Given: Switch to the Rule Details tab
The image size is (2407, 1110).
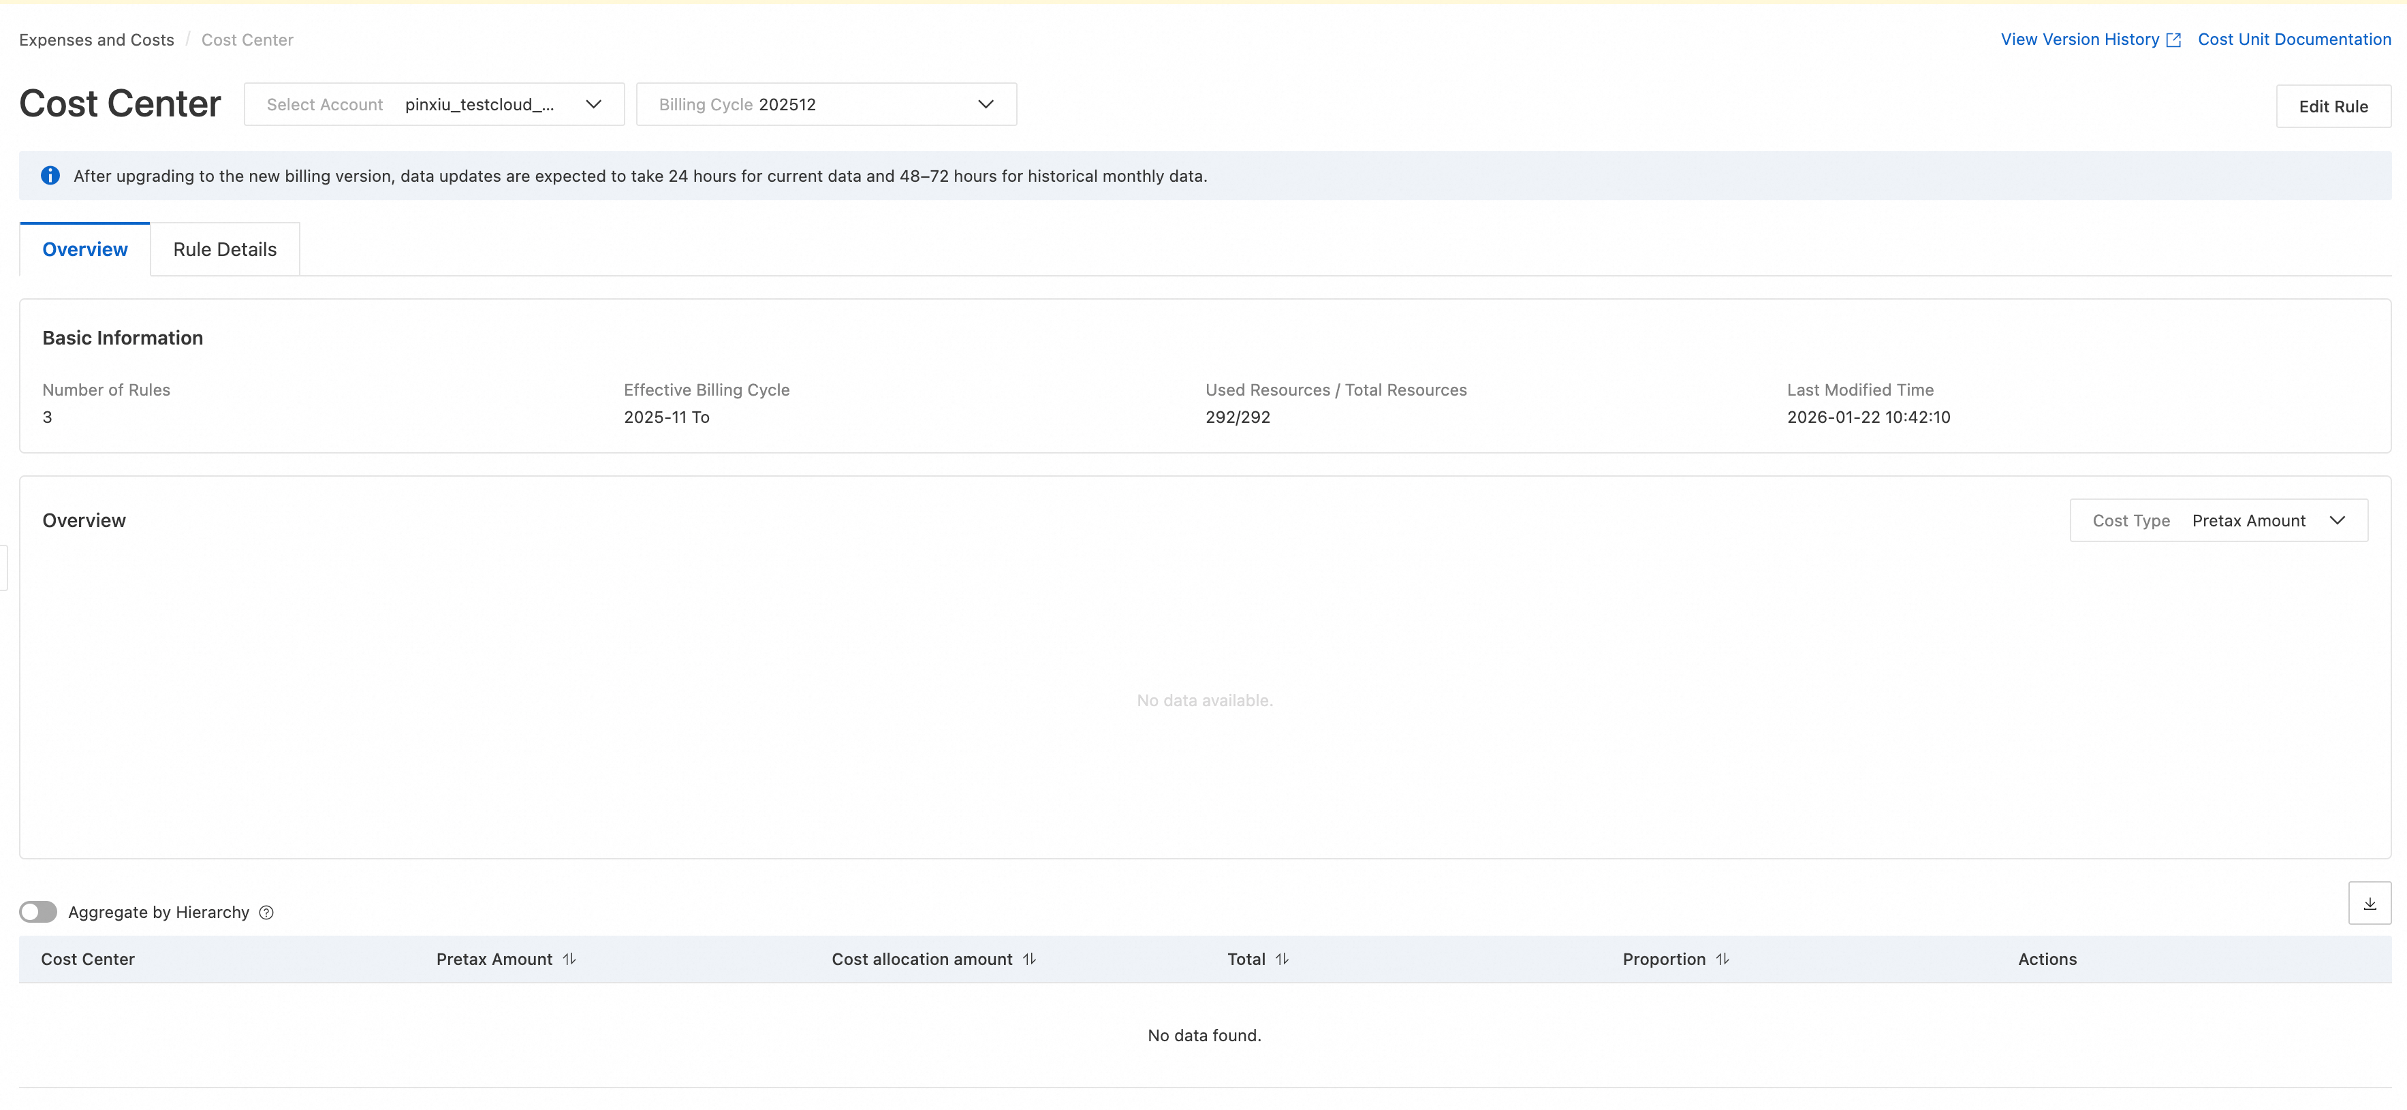Looking at the screenshot, I should 224,249.
